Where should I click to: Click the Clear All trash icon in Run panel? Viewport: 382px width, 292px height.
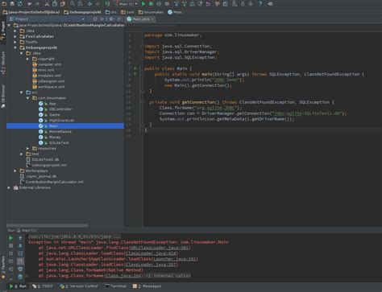point(20,276)
